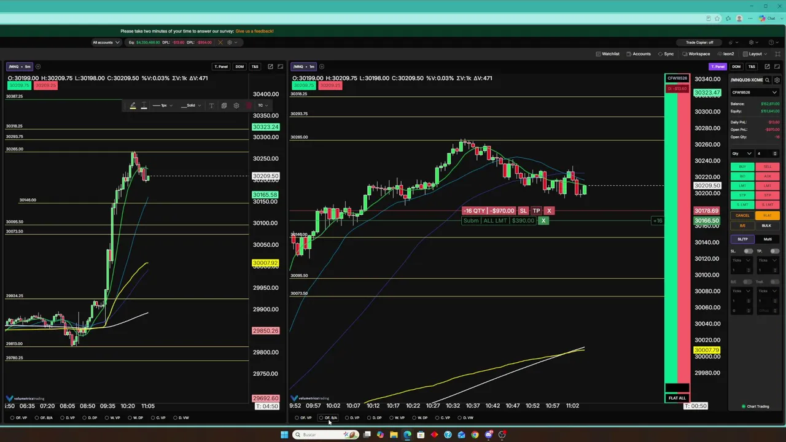786x442 pixels.
Task: Select OF. B/A radio under right chart
Action: tap(321, 418)
